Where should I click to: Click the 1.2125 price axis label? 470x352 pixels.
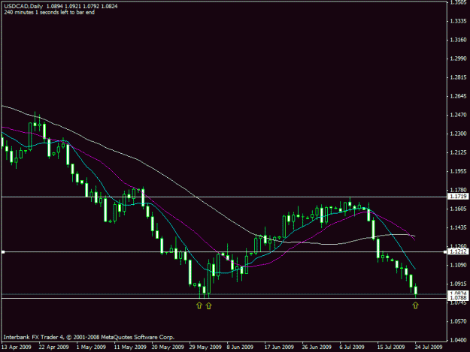point(459,152)
